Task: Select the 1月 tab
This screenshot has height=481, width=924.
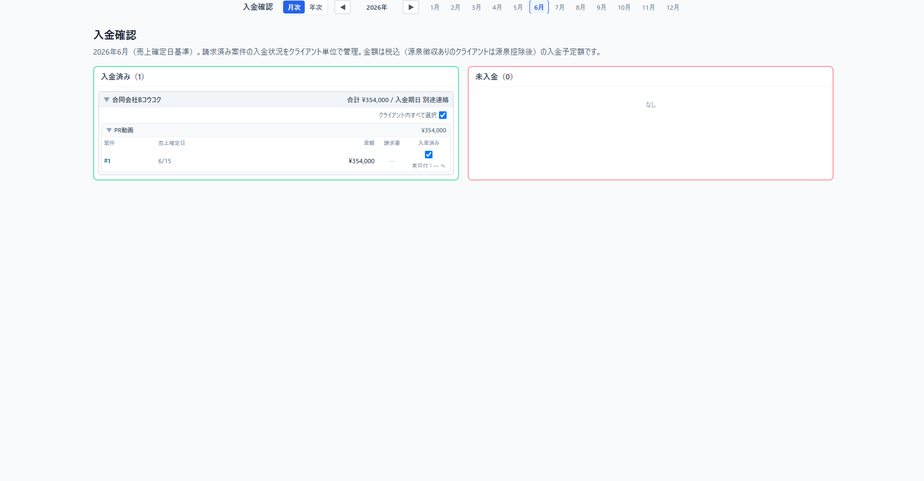Action: click(x=435, y=7)
